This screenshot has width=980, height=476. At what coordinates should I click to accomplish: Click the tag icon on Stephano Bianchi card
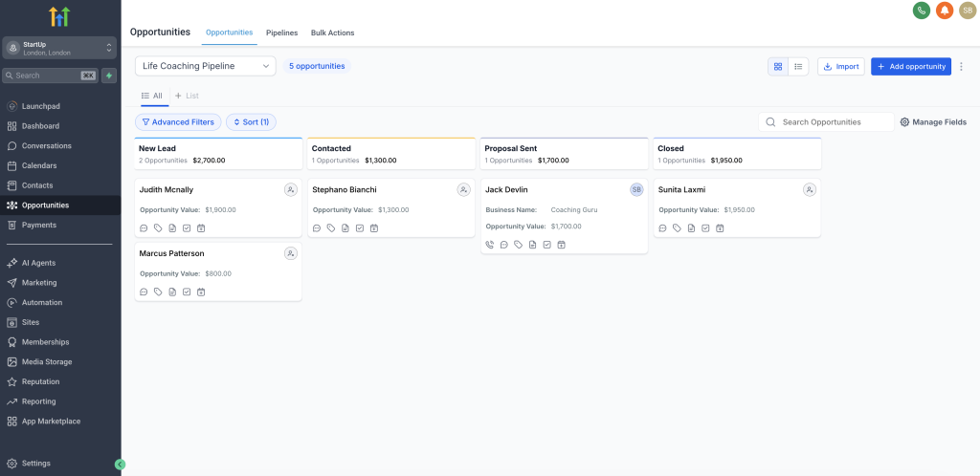331,228
